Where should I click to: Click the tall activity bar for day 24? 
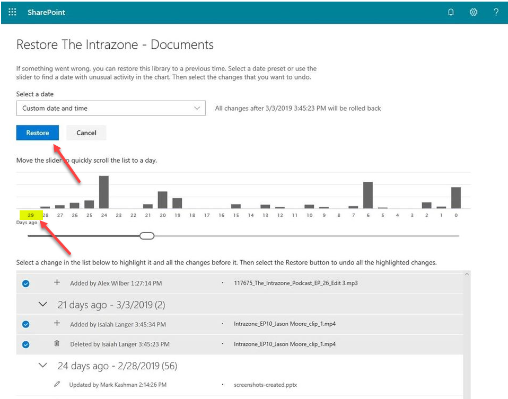coord(104,192)
